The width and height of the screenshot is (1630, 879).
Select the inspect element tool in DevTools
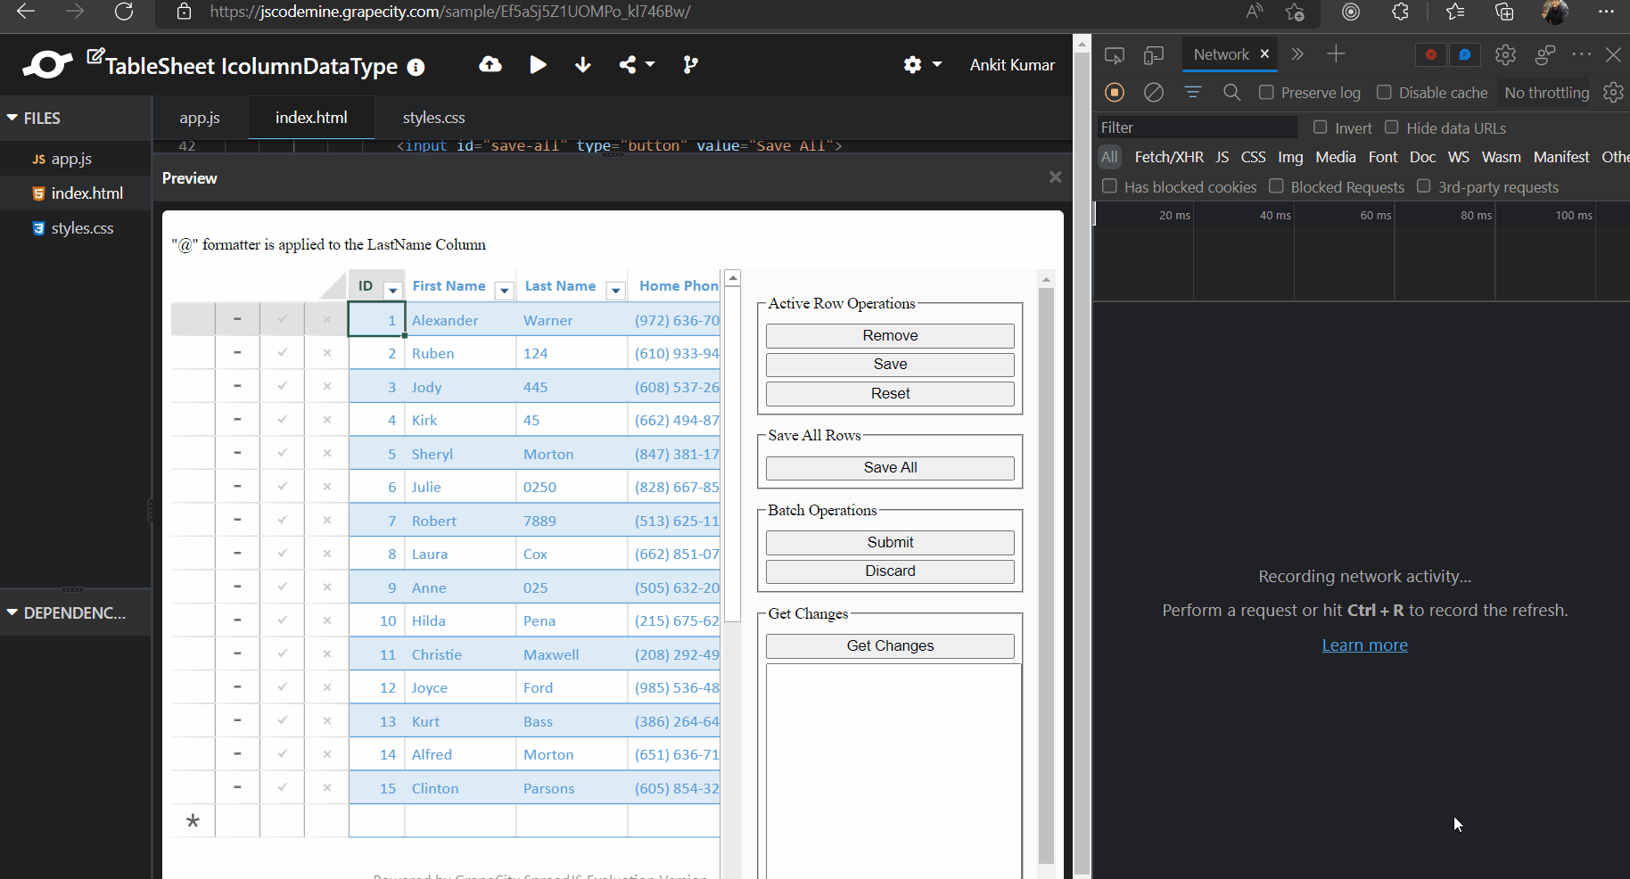pos(1115,54)
